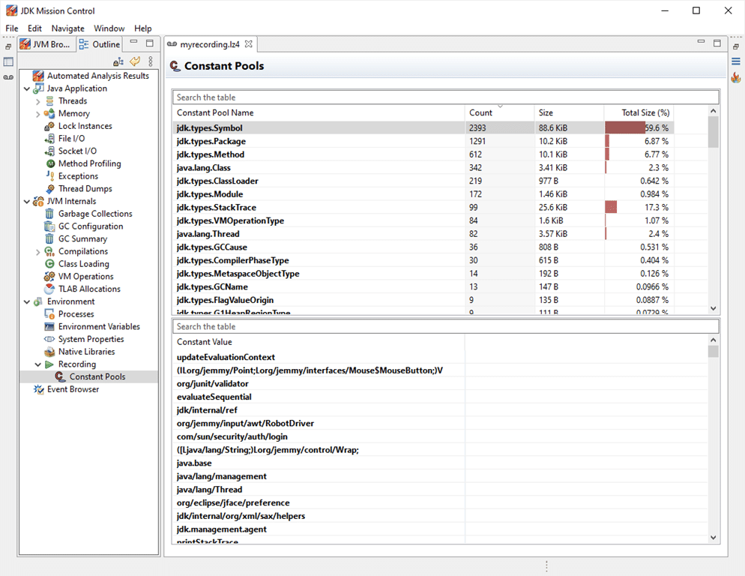Click the Event Browser icon
Image resolution: width=745 pixels, height=576 pixels.
[38, 389]
